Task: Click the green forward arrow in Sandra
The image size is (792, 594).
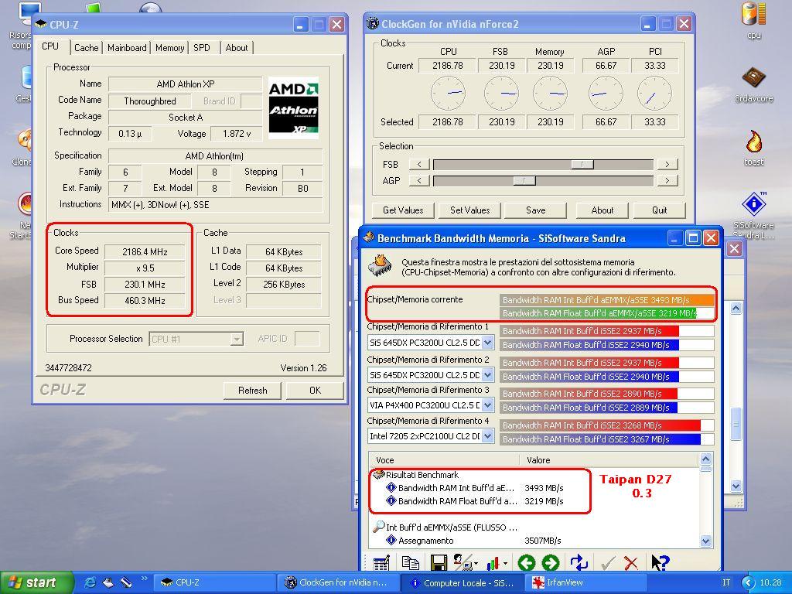Action: click(550, 562)
